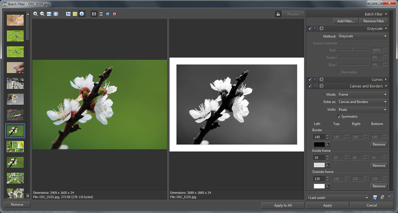
Task: Click the white Outside frame color swatch
Action: pos(319,186)
